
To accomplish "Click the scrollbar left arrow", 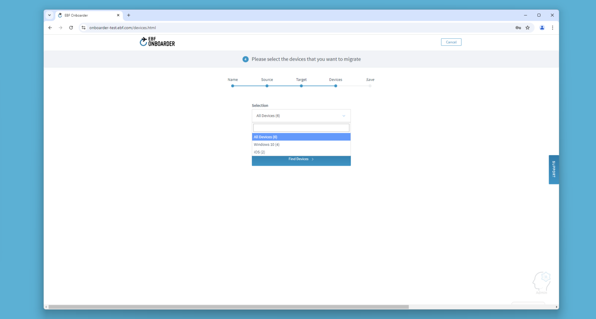I will [x=46, y=307].
